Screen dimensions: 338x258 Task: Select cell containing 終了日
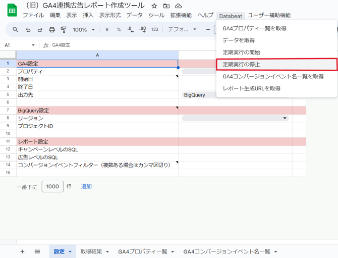(x=97, y=87)
